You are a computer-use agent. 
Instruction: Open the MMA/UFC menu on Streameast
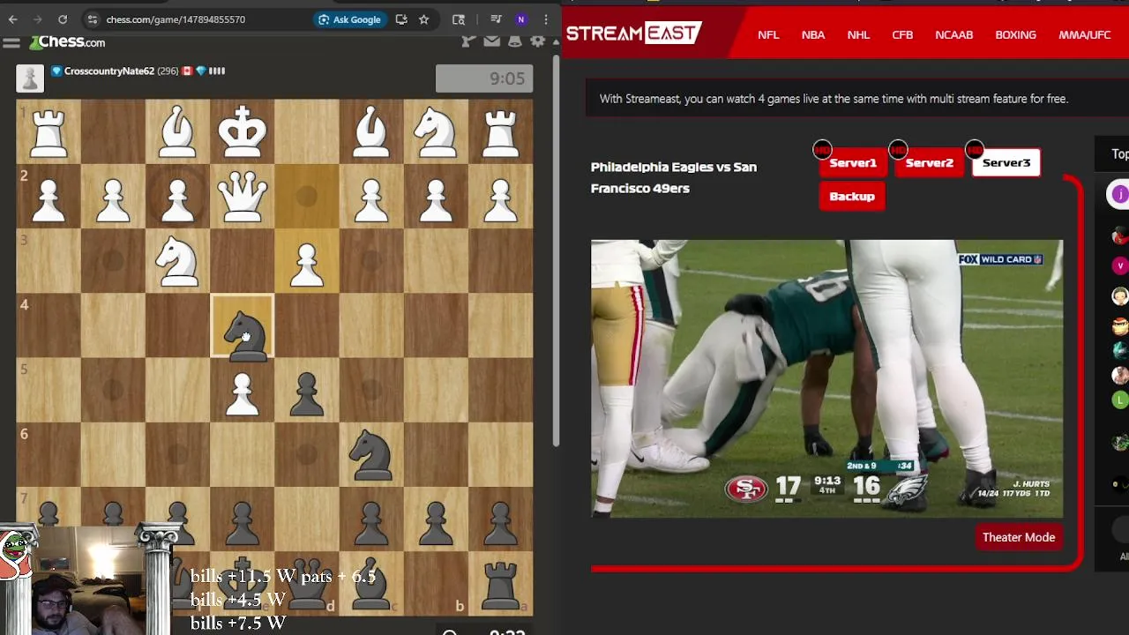tap(1085, 34)
